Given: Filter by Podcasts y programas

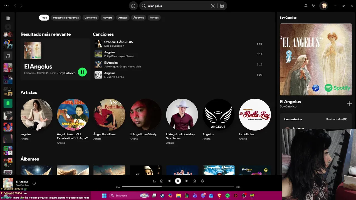Looking at the screenshot, I should pyautogui.click(x=66, y=17).
